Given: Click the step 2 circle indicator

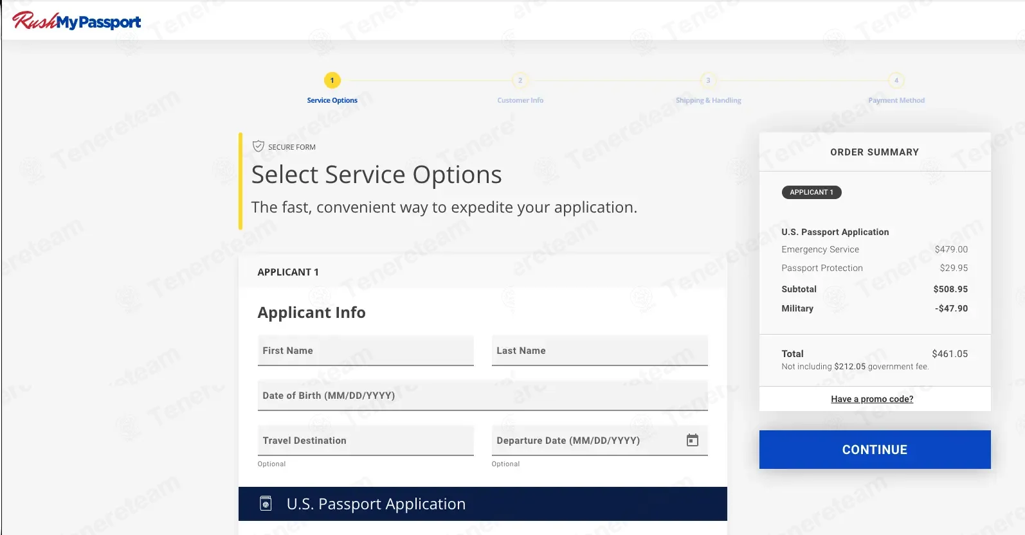Looking at the screenshot, I should tap(520, 80).
